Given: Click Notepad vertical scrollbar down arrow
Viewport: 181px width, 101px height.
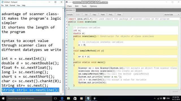Looking at the screenshot, I should pyautogui.click(x=63, y=92).
